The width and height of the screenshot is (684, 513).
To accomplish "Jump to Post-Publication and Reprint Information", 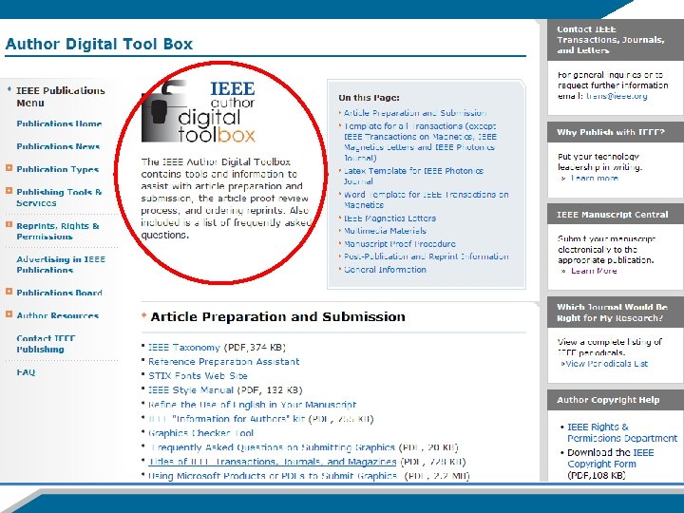I will (427, 256).
